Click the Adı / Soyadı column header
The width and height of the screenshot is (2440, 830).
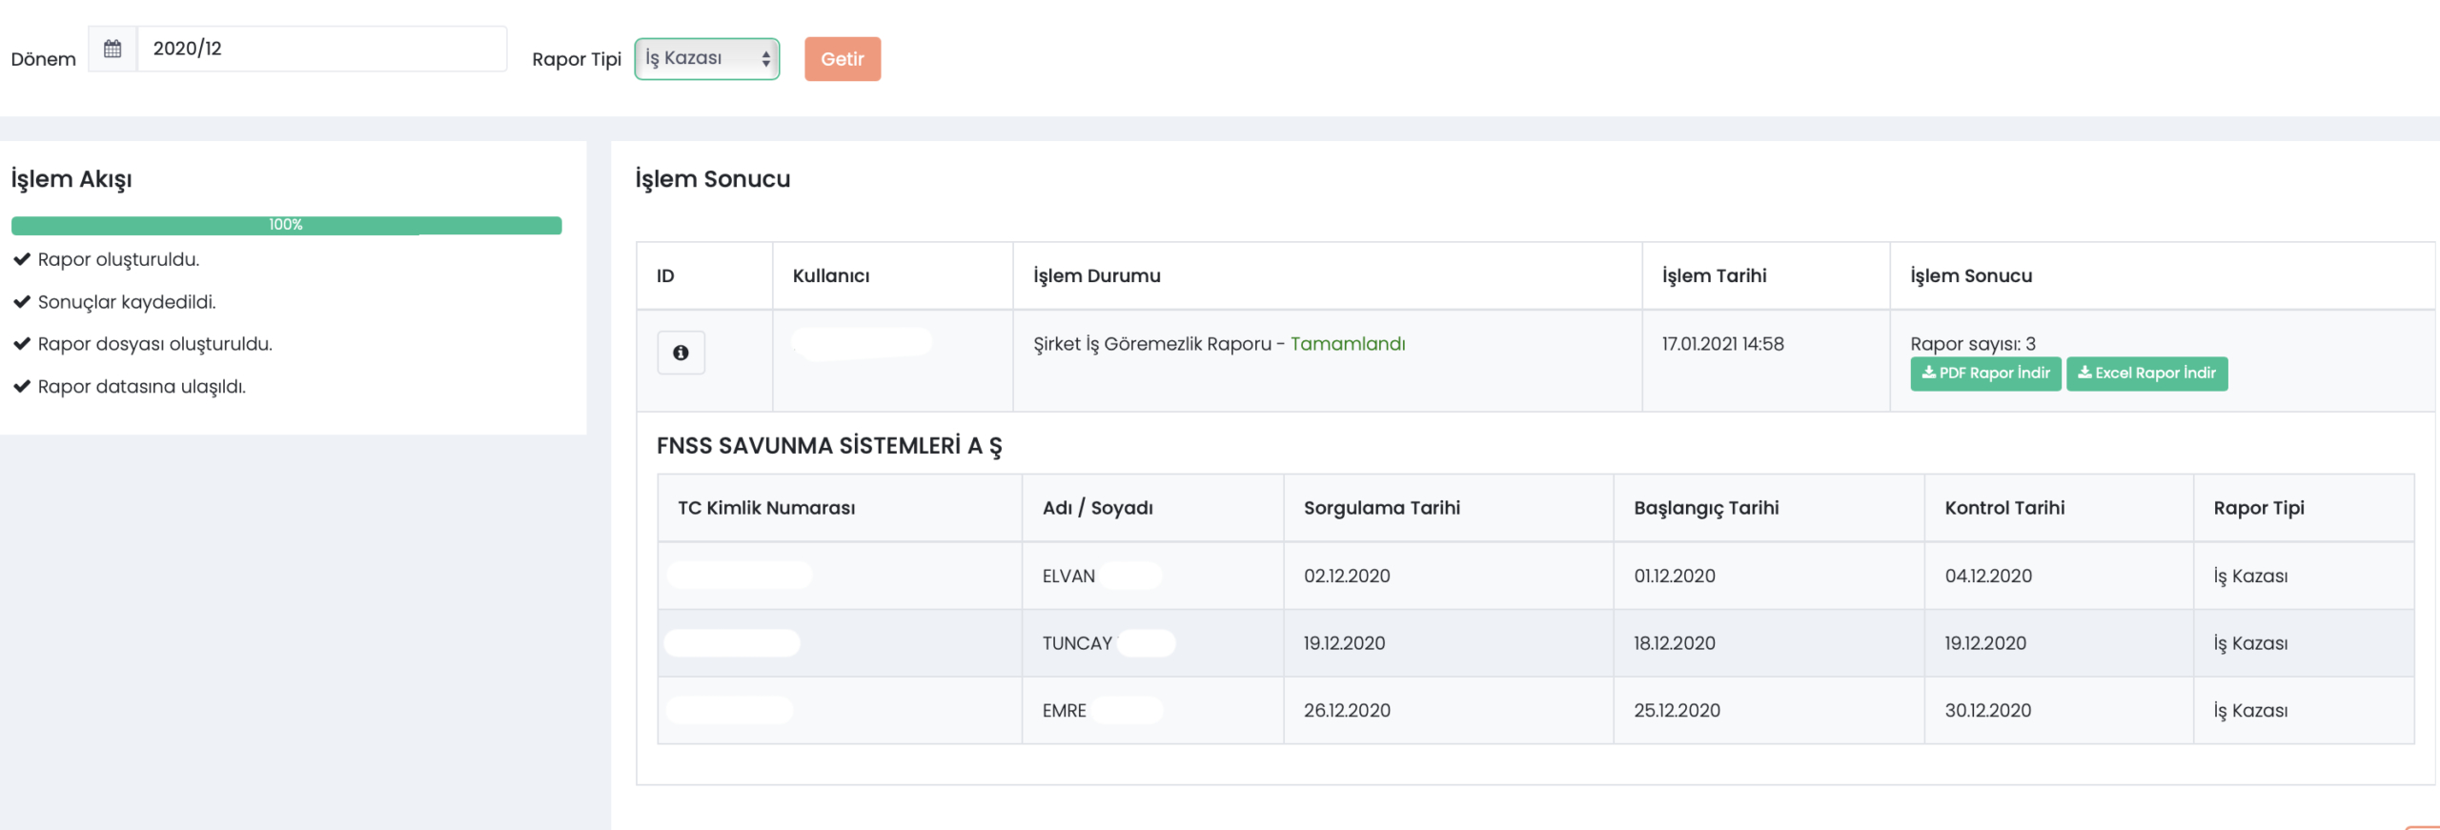tap(1097, 508)
